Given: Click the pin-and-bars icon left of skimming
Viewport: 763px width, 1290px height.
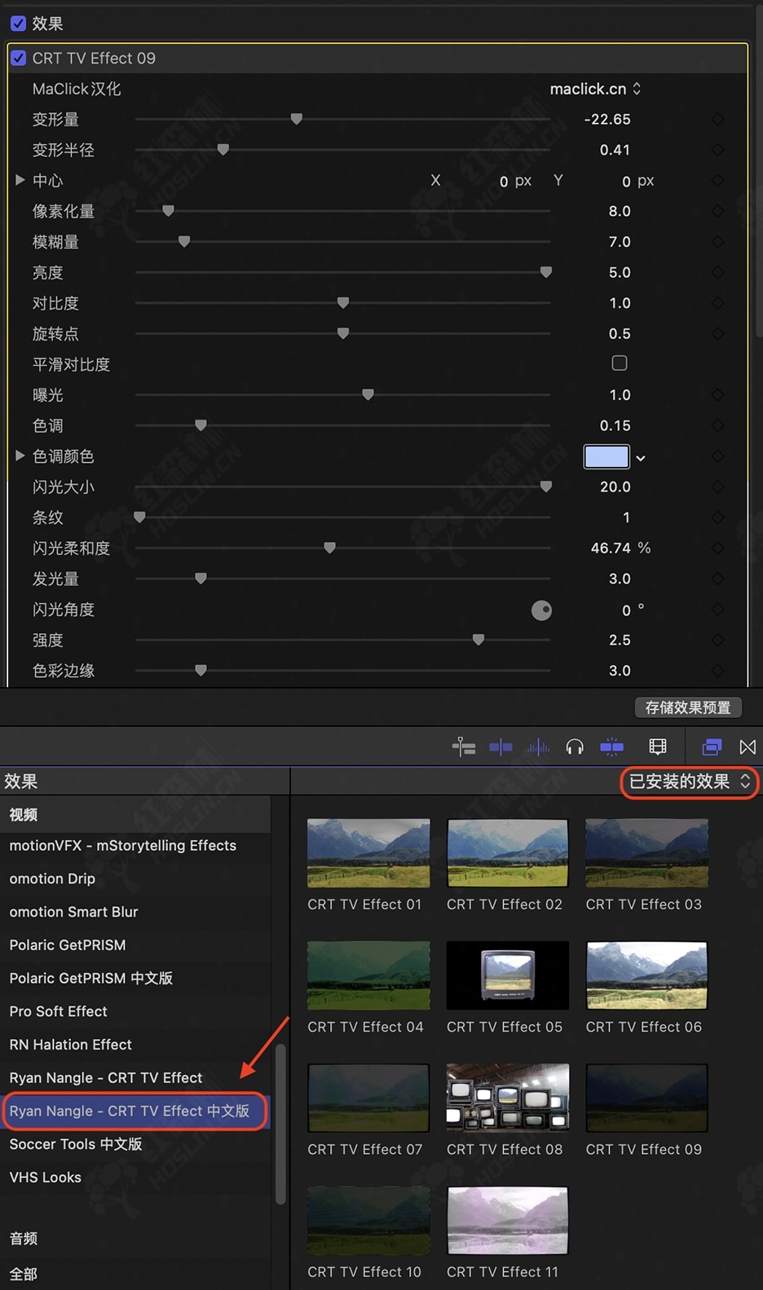Looking at the screenshot, I should tap(464, 746).
